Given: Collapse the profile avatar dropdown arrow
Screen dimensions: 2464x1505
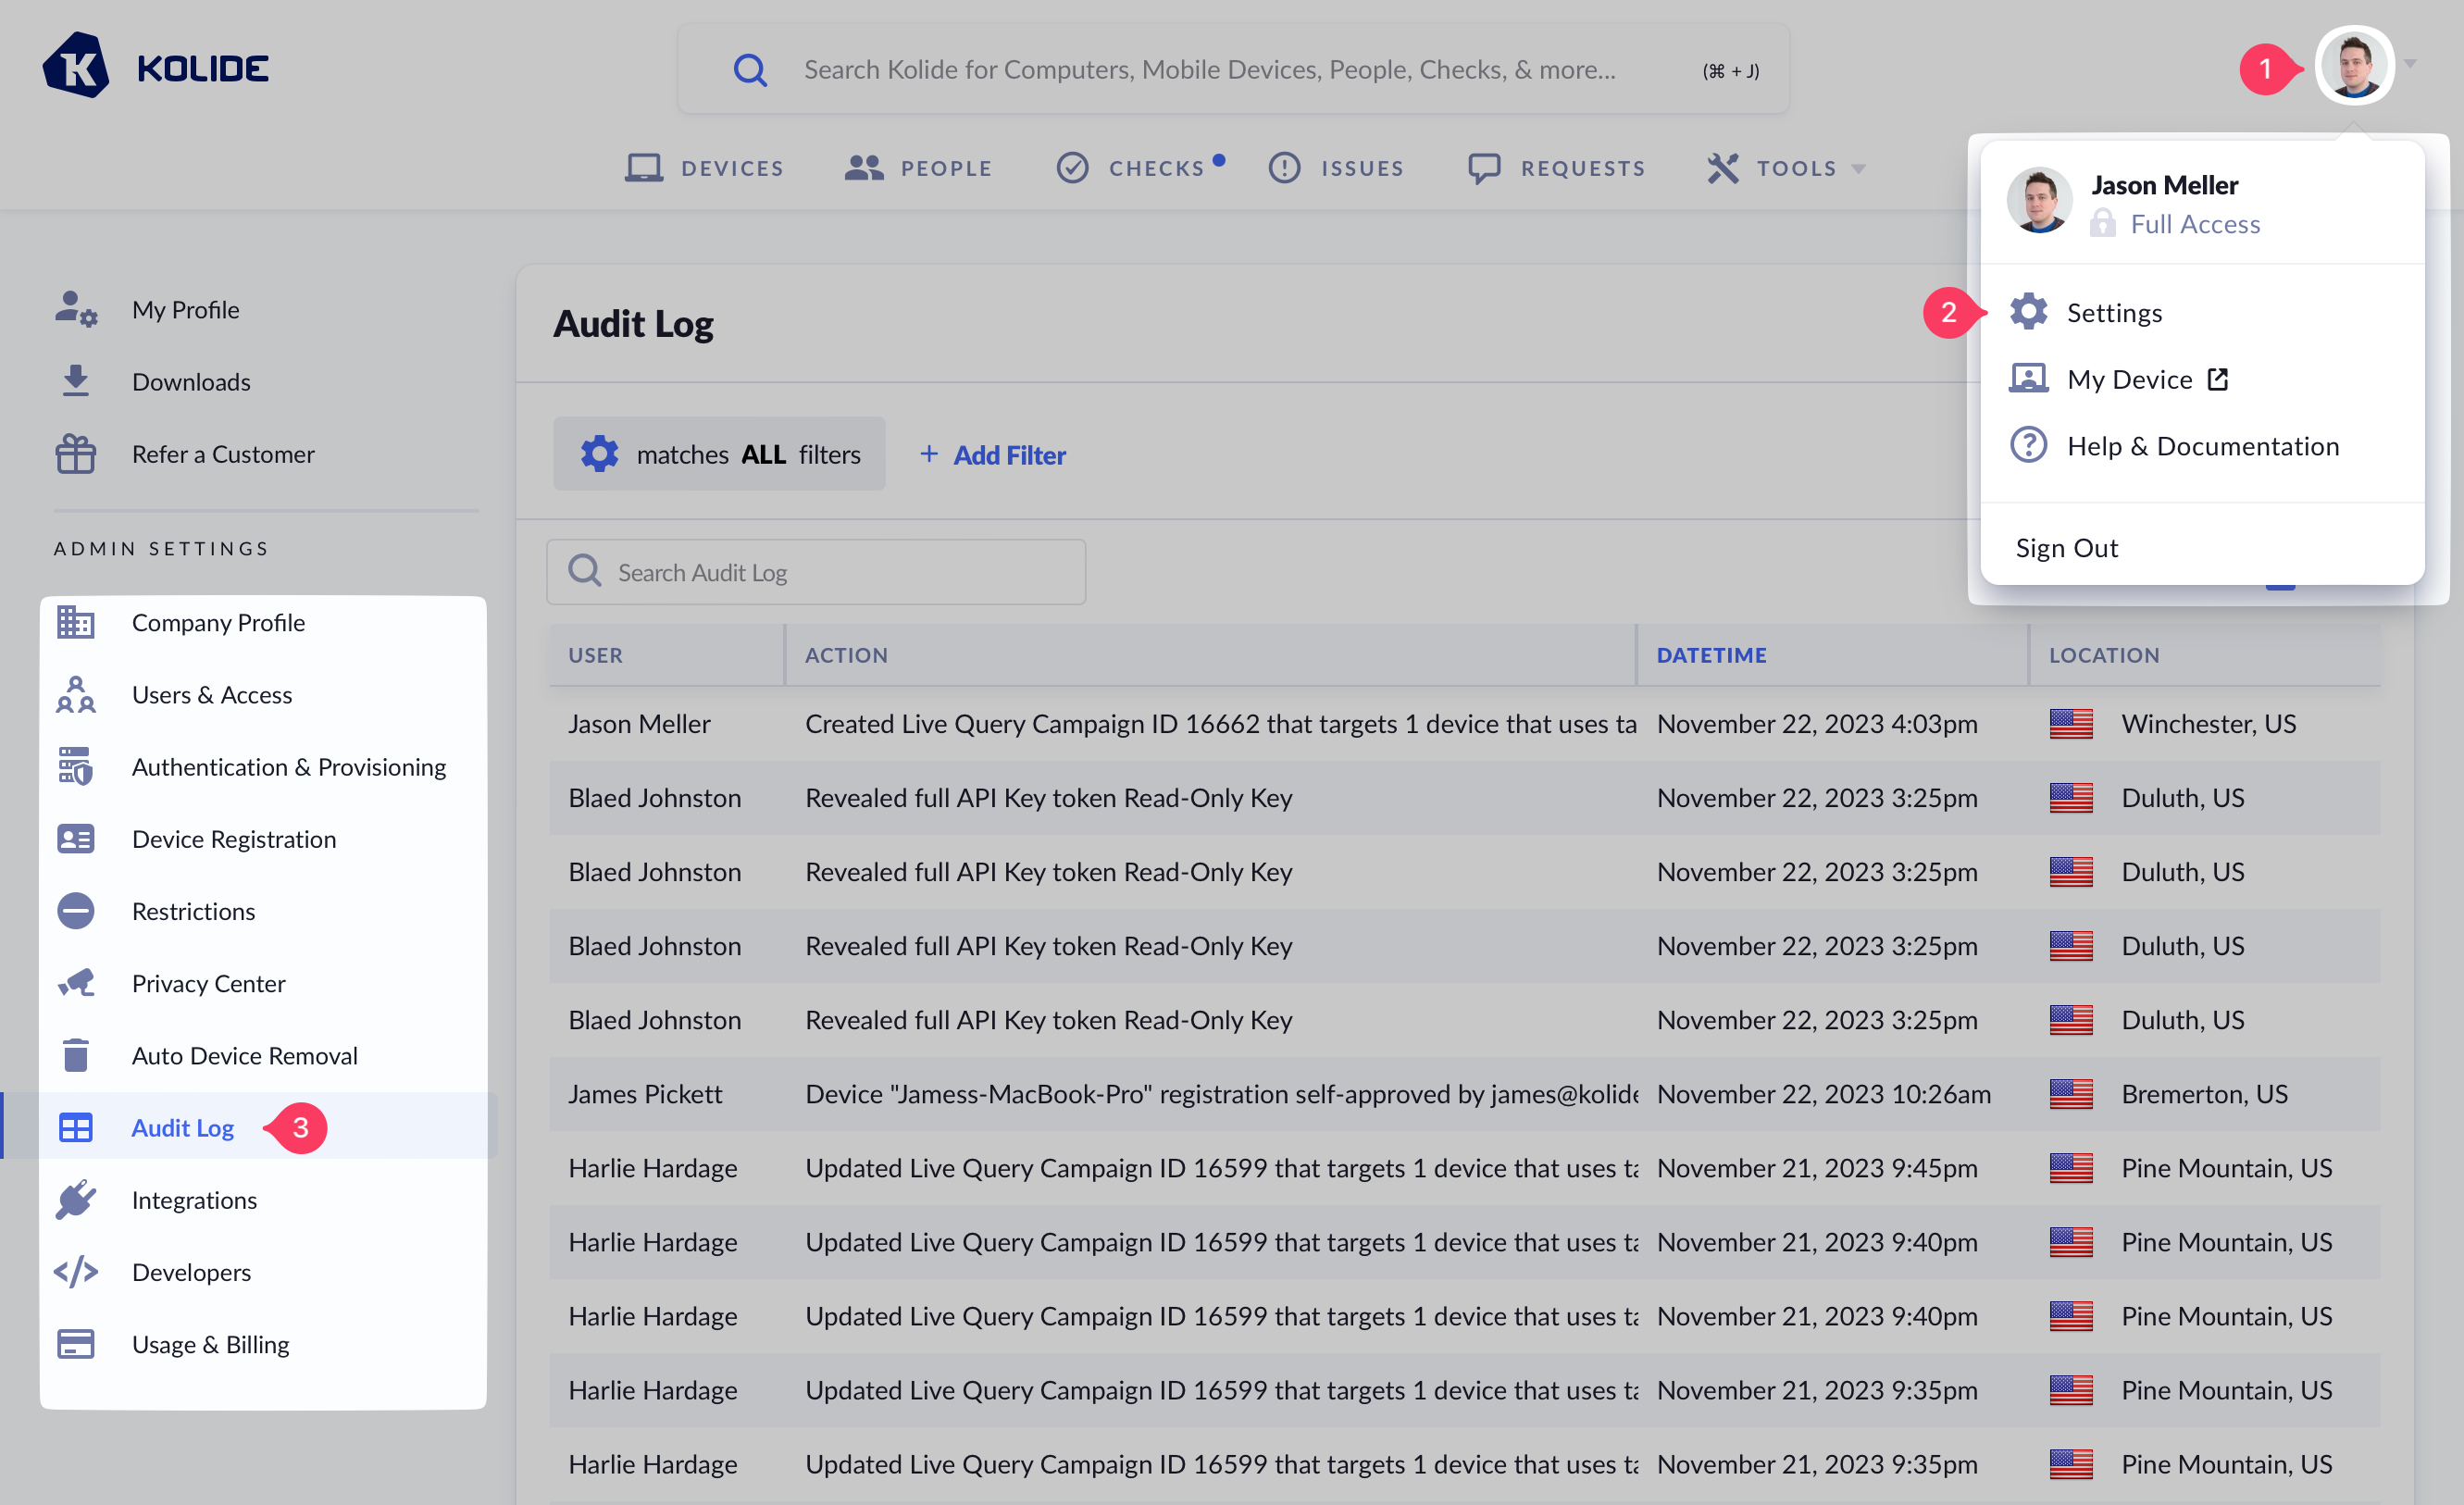Looking at the screenshot, I should point(2410,64).
